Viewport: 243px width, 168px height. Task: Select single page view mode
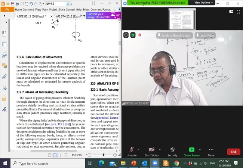tap(50, 155)
